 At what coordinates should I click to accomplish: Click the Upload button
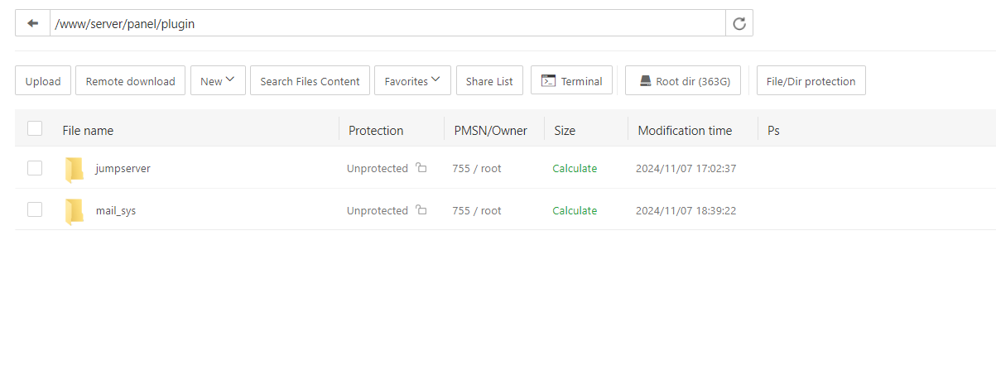point(43,81)
